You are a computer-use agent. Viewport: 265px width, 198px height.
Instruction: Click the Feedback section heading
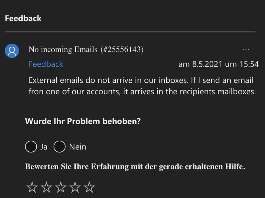(x=23, y=18)
